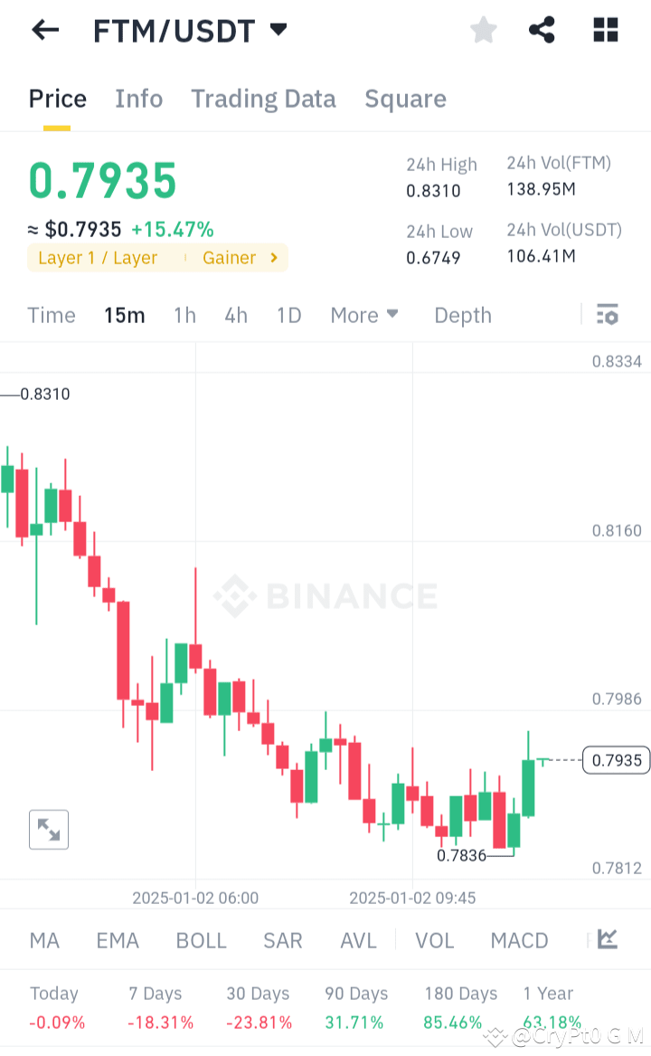The height and width of the screenshot is (1056, 651).
Task: Expand the chart using the fullscreen icon
Action: pyautogui.click(x=48, y=829)
